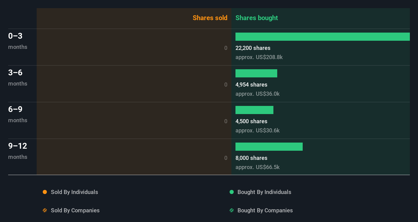Click the 9–12 months green bought bar
The image size is (418, 222).
click(269, 147)
